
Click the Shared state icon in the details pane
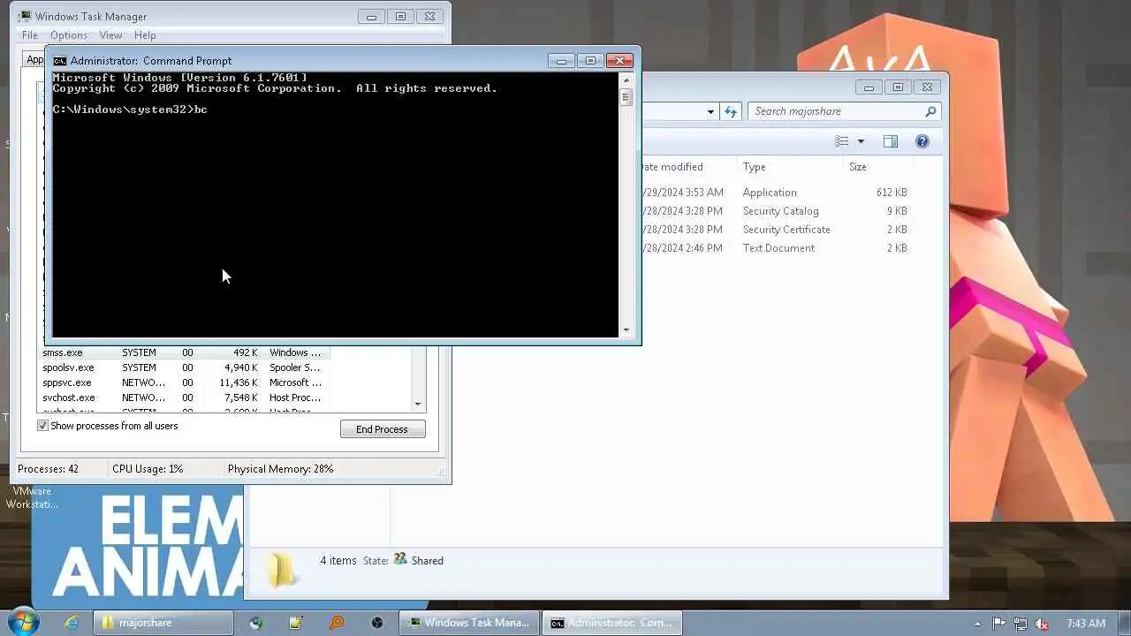(x=400, y=560)
